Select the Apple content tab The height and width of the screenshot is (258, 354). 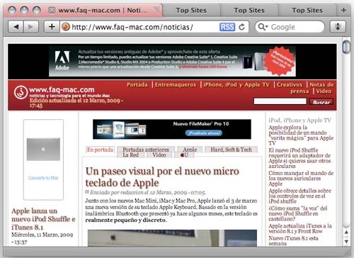click(190, 150)
